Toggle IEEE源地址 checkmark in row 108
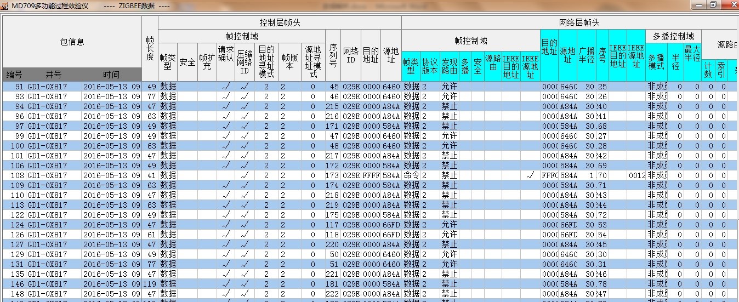Image resolution: width=739 pixels, height=302 pixels. point(530,175)
